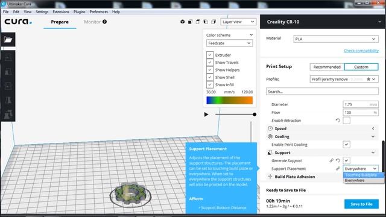Open the Preferences menu
The height and width of the screenshot is (217, 386).
[x=98, y=11]
